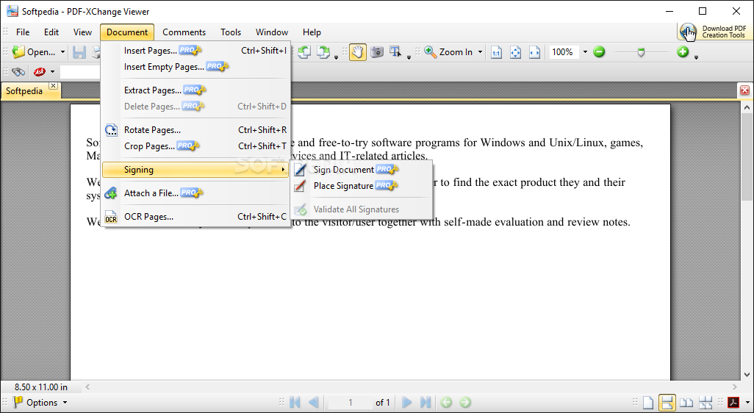Expand zoom toolbar overflow arrow
The width and height of the screenshot is (754, 413).
tap(696, 57)
